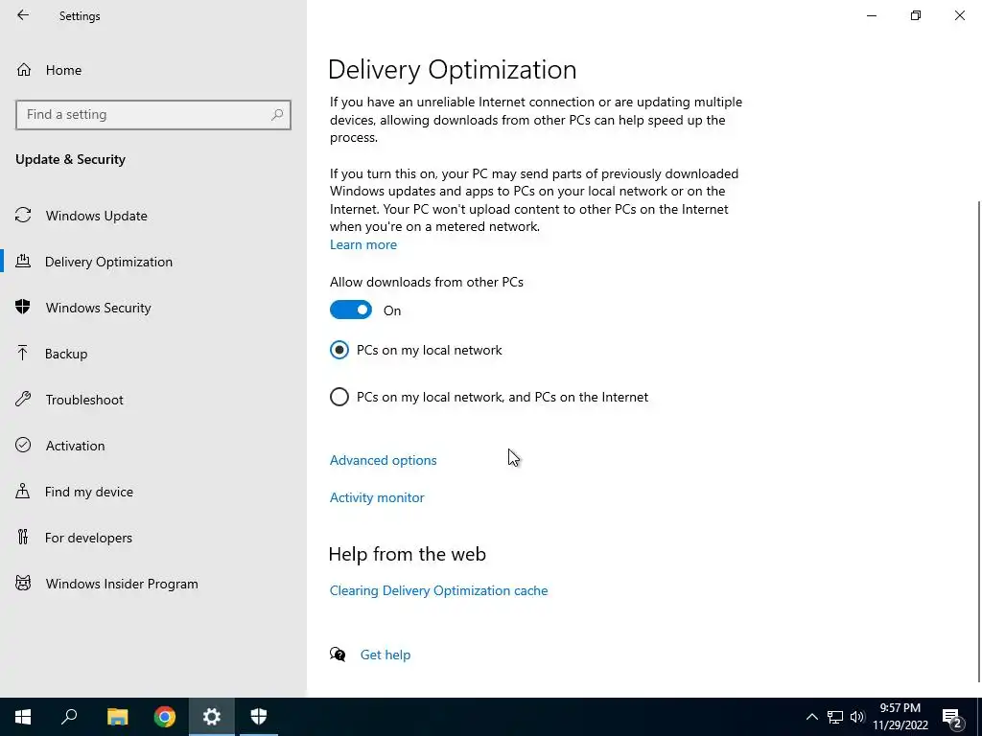This screenshot has width=982, height=736.
Task: Click the network status tray icon
Action: (835, 717)
